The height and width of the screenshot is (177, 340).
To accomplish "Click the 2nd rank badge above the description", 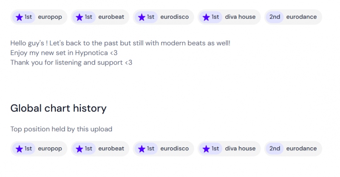I will (275, 17).
